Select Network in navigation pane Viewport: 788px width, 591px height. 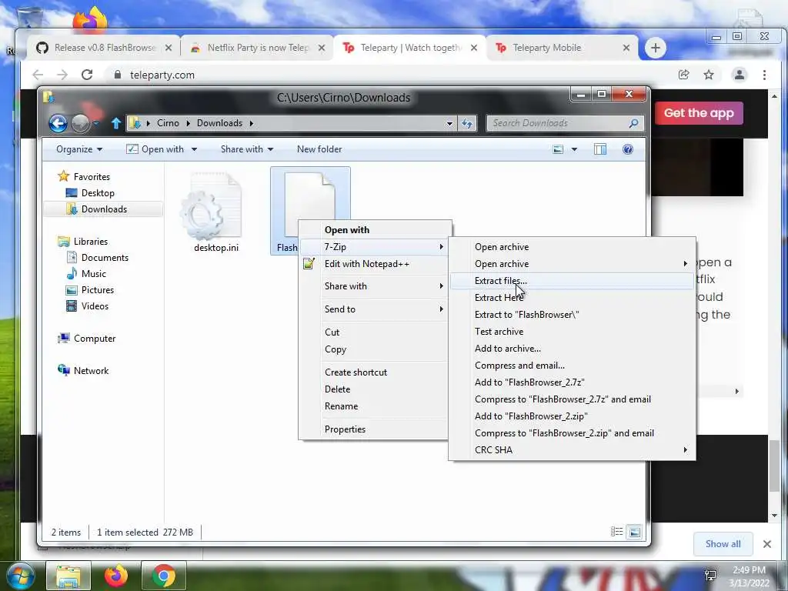point(83,370)
